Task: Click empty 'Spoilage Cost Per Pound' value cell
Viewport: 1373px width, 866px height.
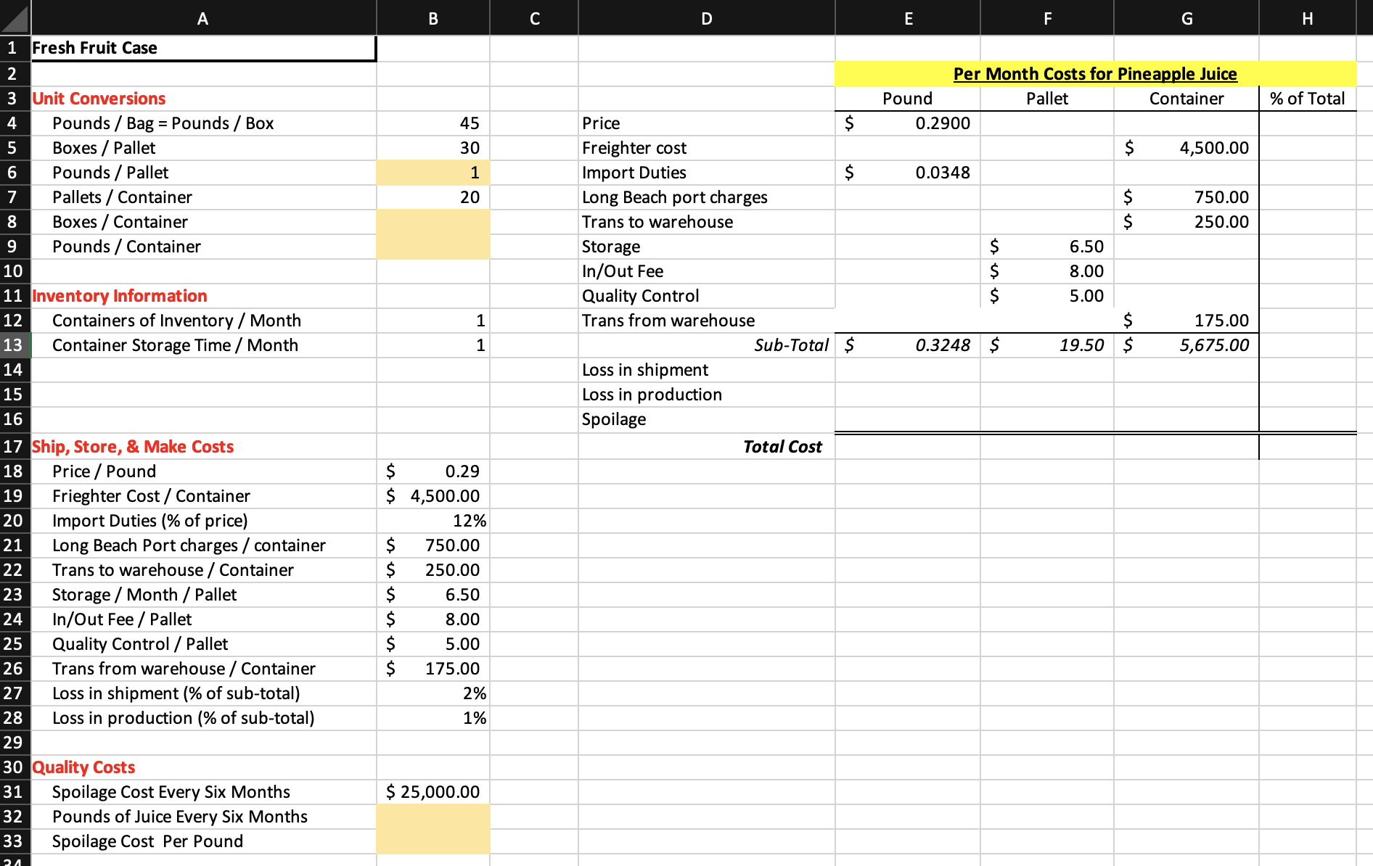Action: point(433,841)
